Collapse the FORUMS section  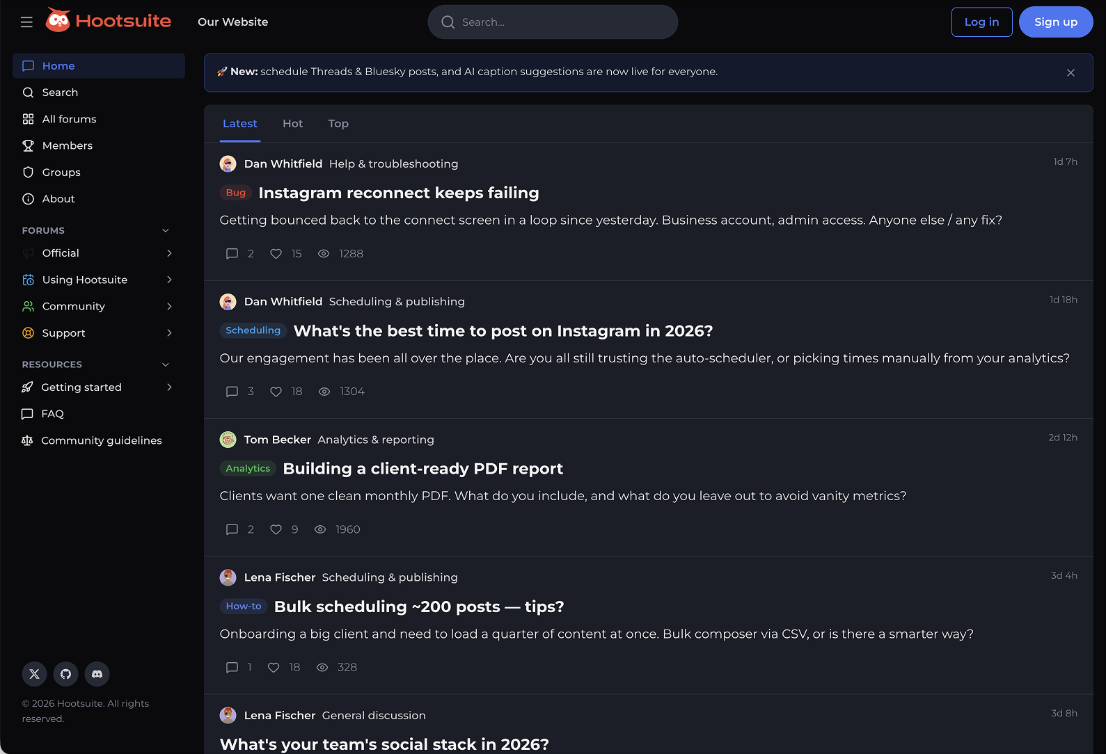click(166, 230)
